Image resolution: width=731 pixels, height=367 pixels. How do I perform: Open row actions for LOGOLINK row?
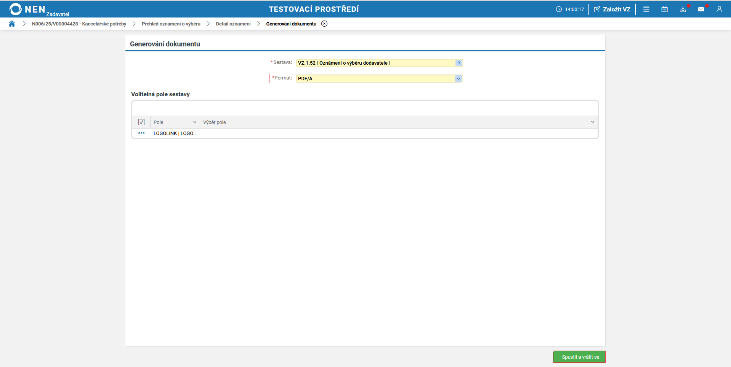(x=141, y=133)
